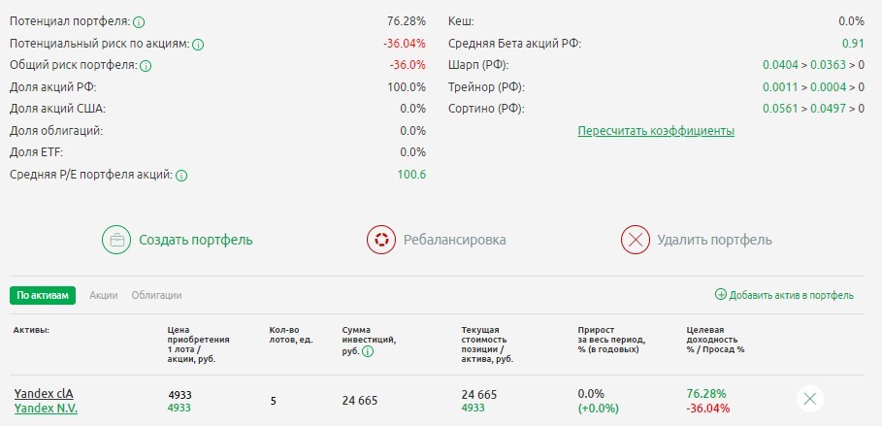Image resolution: width=882 pixels, height=426 pixels.
Task: Click info icon next to Средняя P/E портфеля акций
Action: [x=181, y=176]
